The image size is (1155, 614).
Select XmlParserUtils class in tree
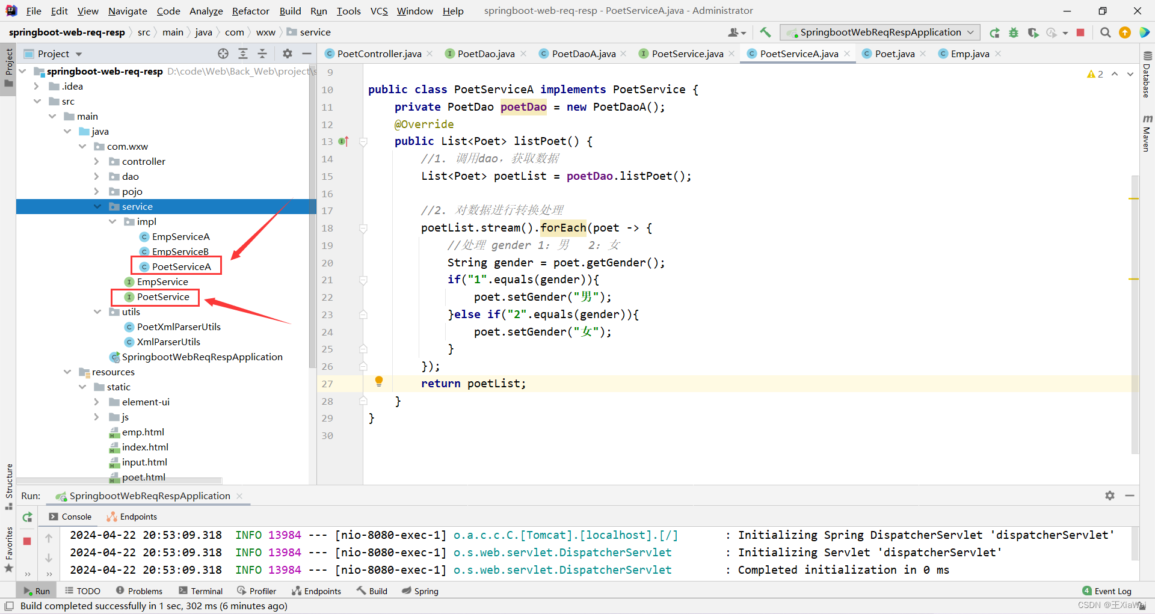168,342
